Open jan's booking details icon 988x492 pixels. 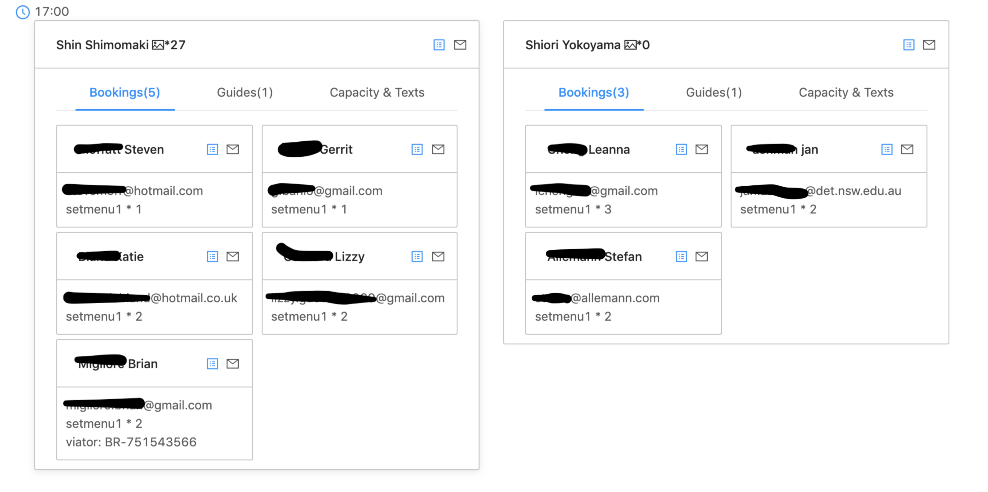(x=887, y=149)
